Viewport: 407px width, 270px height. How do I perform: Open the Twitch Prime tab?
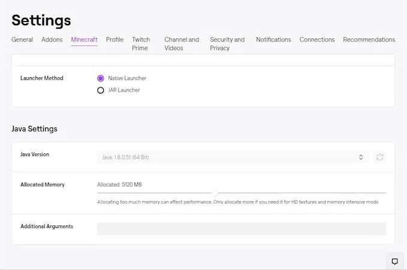(x=141, y=44)
